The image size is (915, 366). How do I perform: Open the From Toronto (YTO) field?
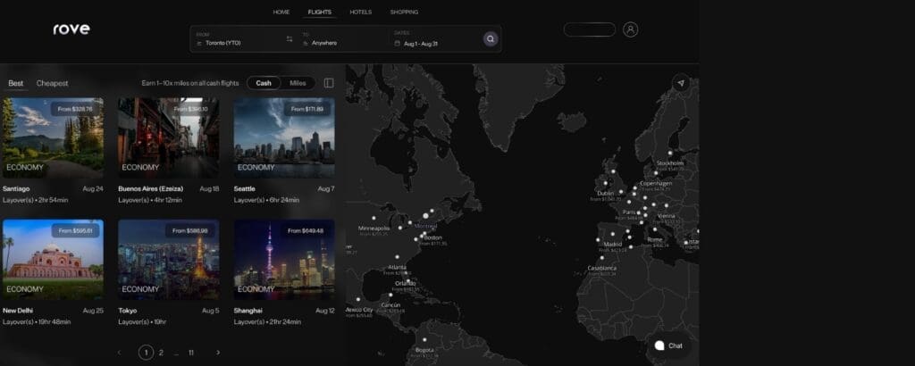tap(237, 39)
